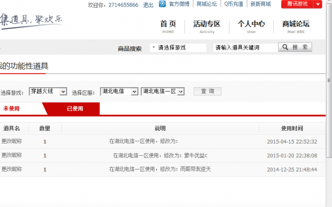Click description ending with 雨哥带我逆天
Viewport: 332px width, 207px height.
160,169
